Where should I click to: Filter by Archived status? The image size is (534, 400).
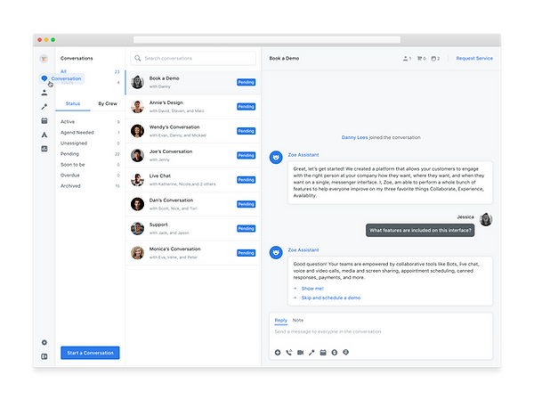pyautogui.click(x=90, y=186)
